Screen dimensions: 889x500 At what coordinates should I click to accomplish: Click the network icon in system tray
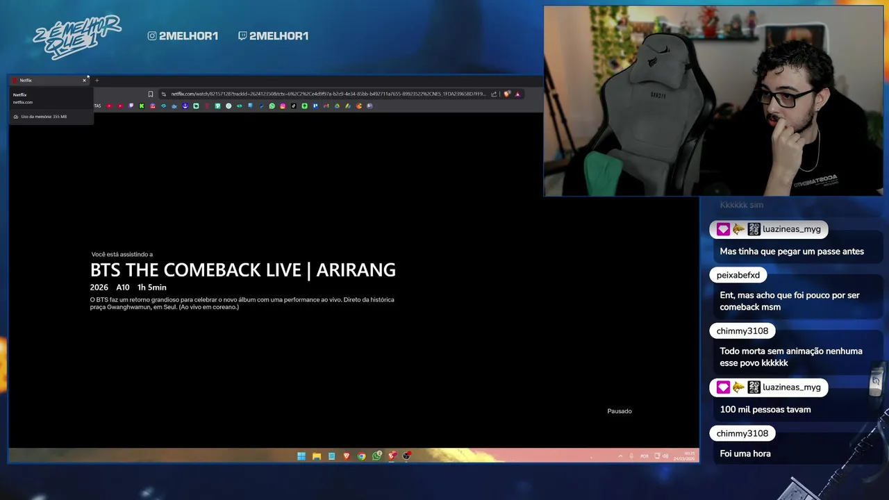click(x=657, y=456)
